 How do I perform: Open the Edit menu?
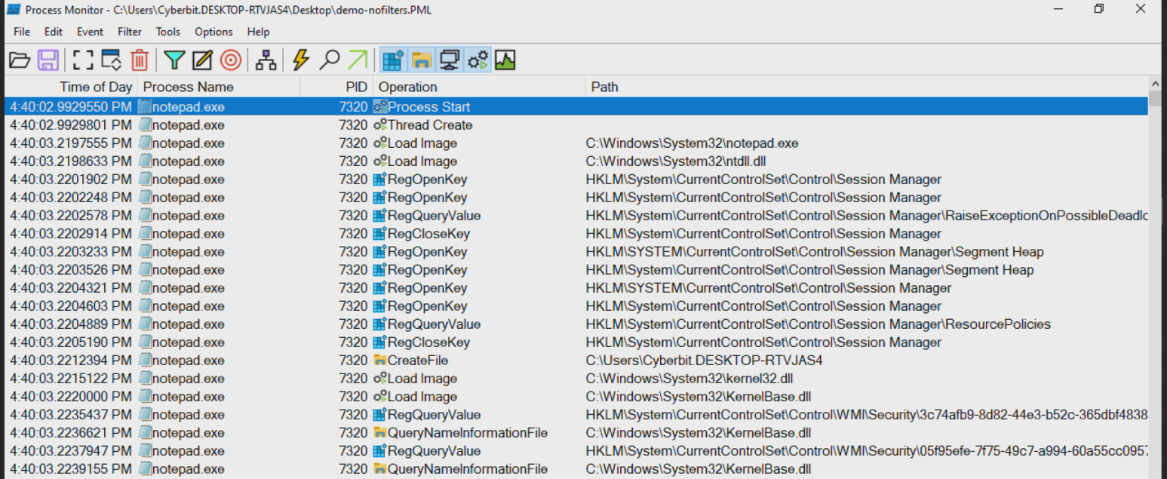click(54, 32)
